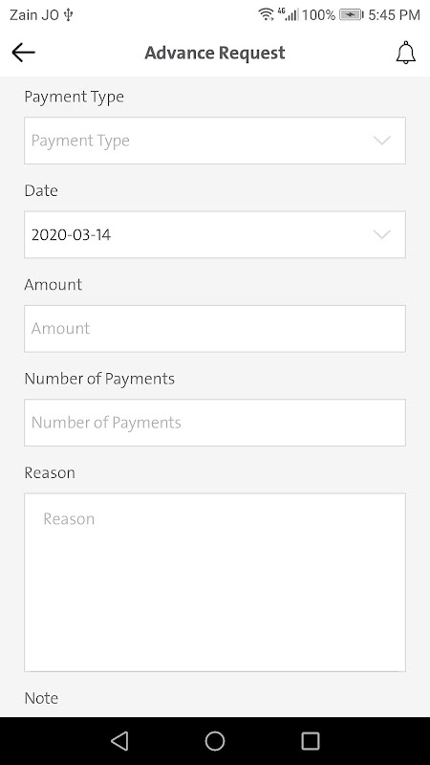Viewport: 430px width, 765px height.
Task: Focus the Amount input field
Action: [x=215, y=329]
